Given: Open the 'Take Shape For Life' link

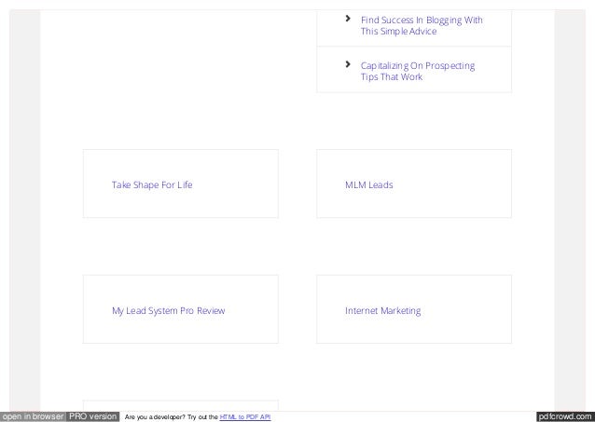Looking at the screenshot, I should [x=152, y=184].
